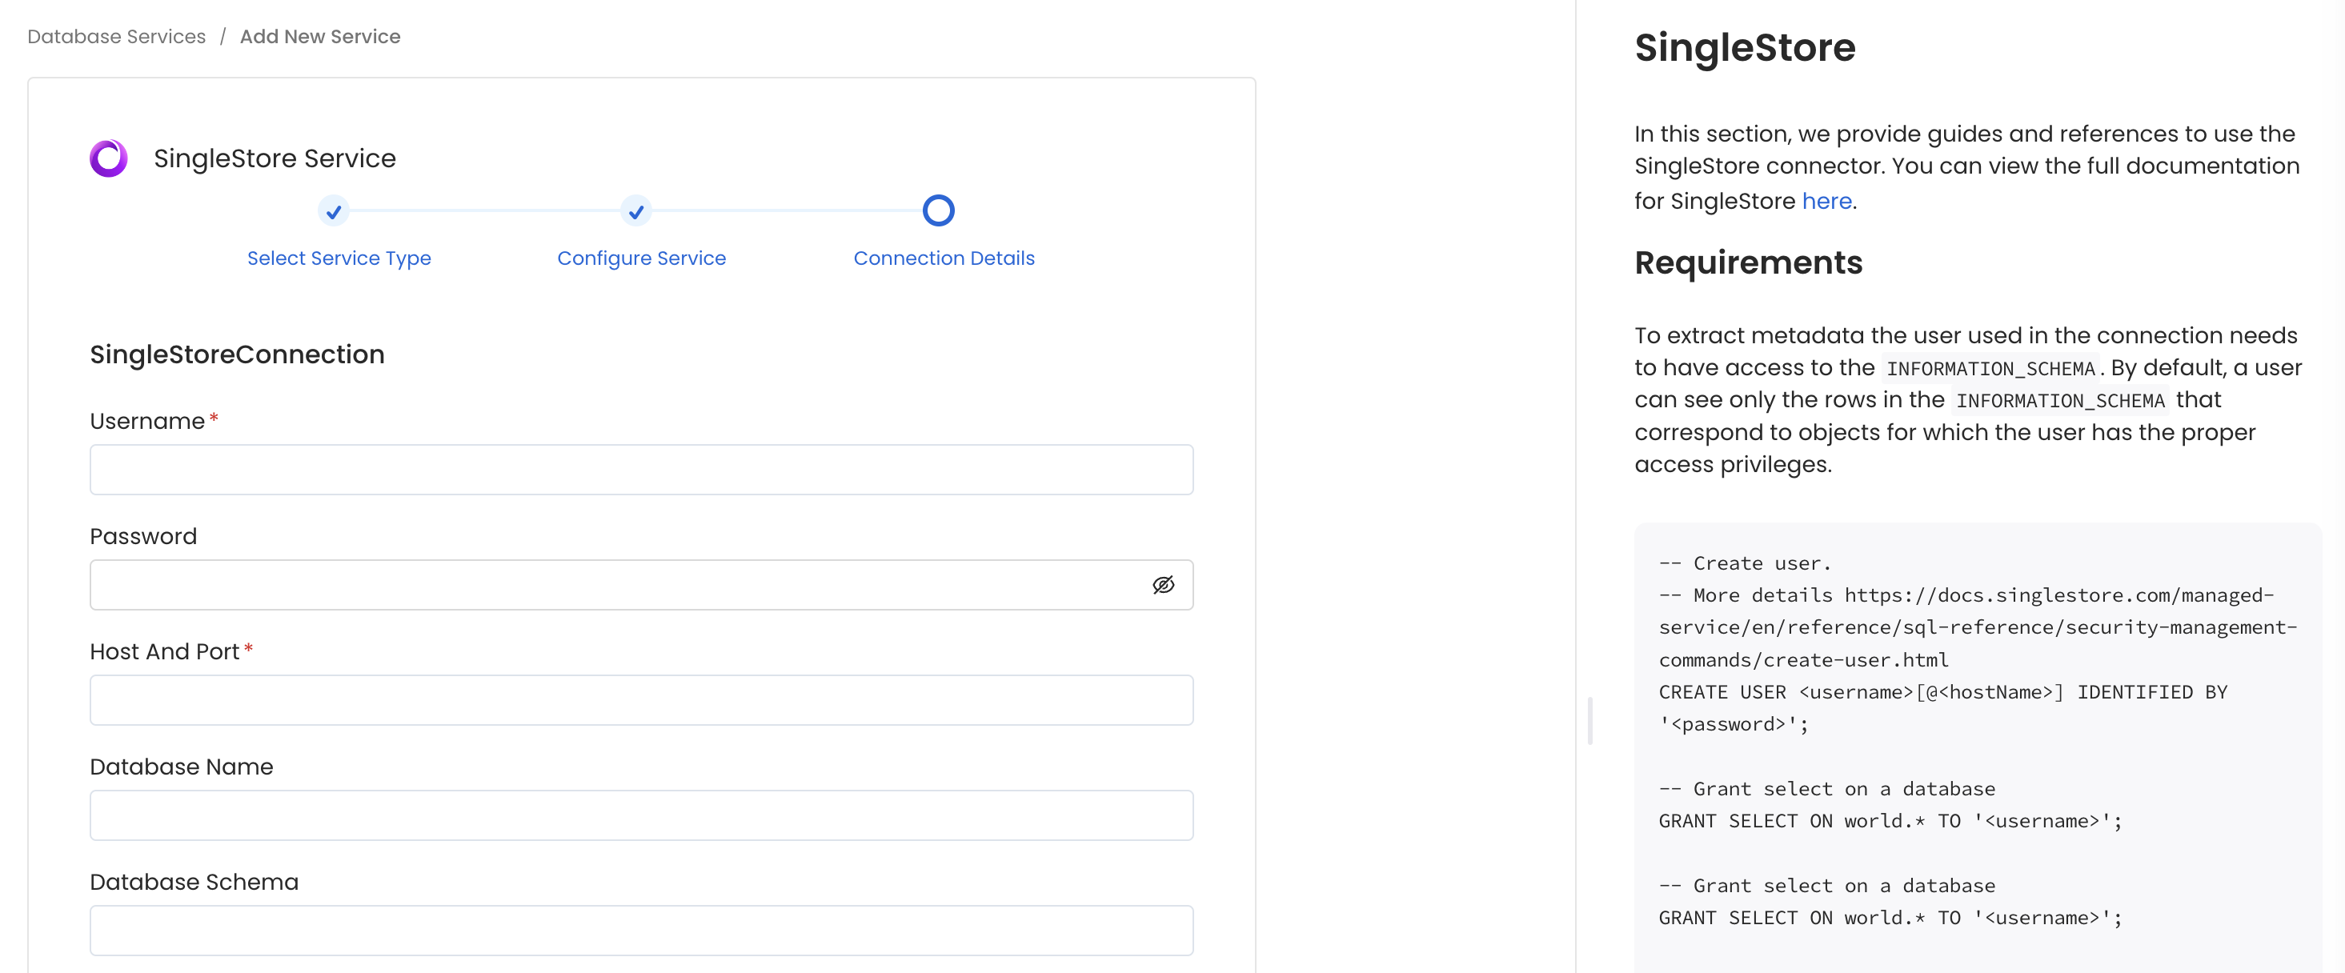Click the Select Service Type completed checkmark
This screenshot has width=2345, height=973.
pos(334,210)
